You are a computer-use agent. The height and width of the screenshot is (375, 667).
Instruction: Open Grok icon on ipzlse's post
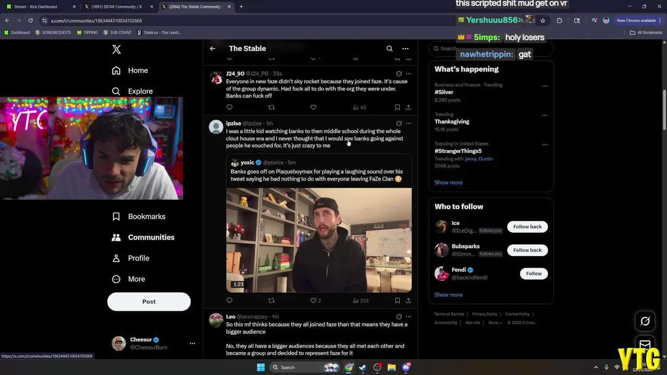399,123
